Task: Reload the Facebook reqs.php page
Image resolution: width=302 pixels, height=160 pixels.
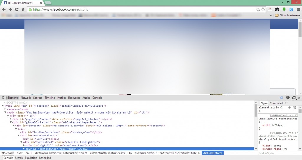Action: 17,9
